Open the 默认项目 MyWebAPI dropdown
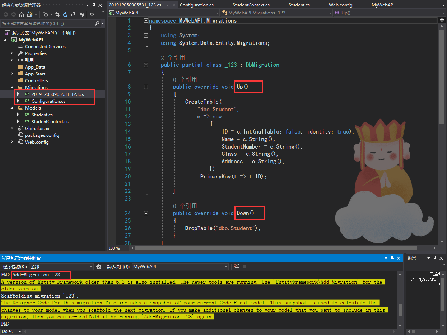 [225, 266]
